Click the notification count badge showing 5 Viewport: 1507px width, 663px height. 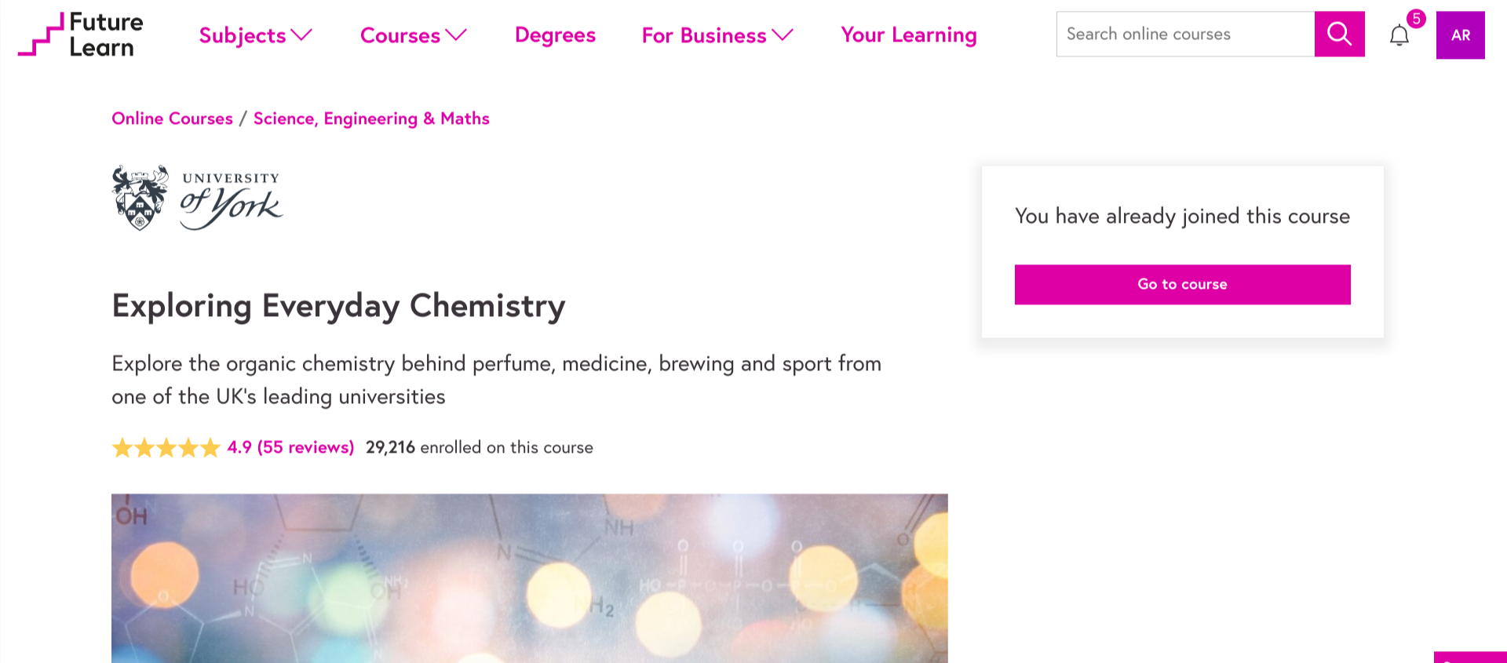[1418, 20]
